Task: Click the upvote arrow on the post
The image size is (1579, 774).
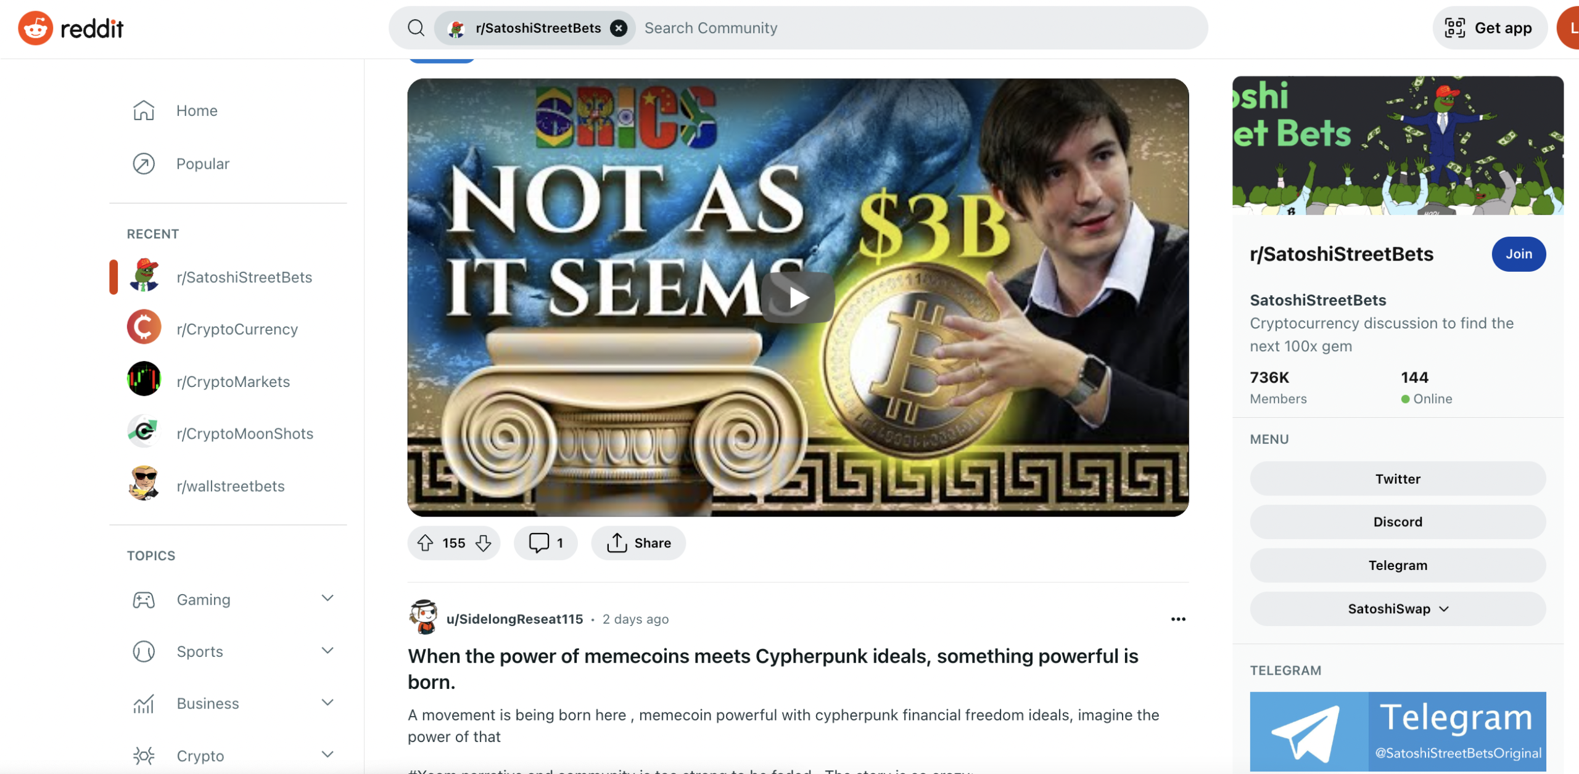Action: point(426,542)
